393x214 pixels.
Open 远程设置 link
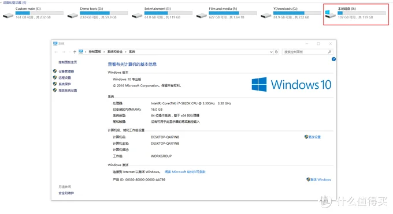pyautogui.click(x=65, y=78)
